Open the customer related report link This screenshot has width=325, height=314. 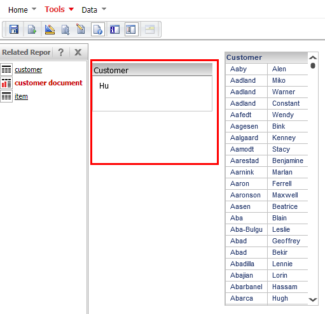click(x=29, y=69)
